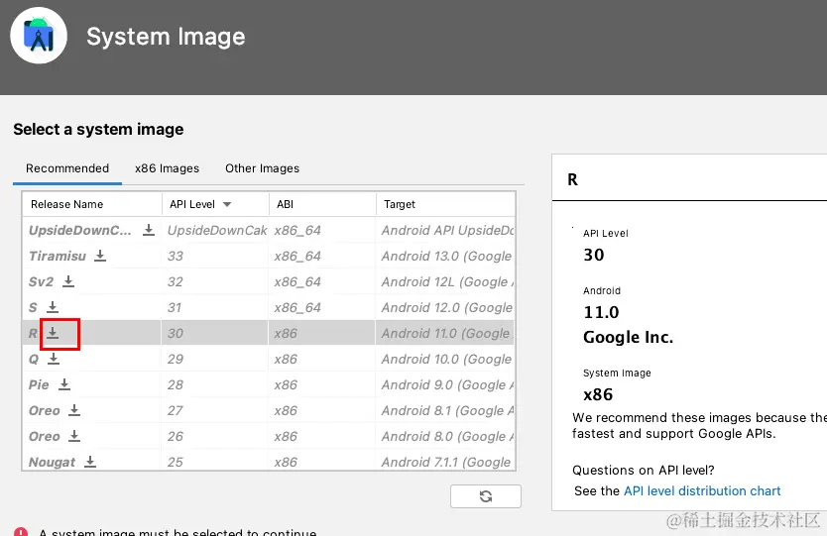Open the API level distribution chart link

tap(702, 490)
